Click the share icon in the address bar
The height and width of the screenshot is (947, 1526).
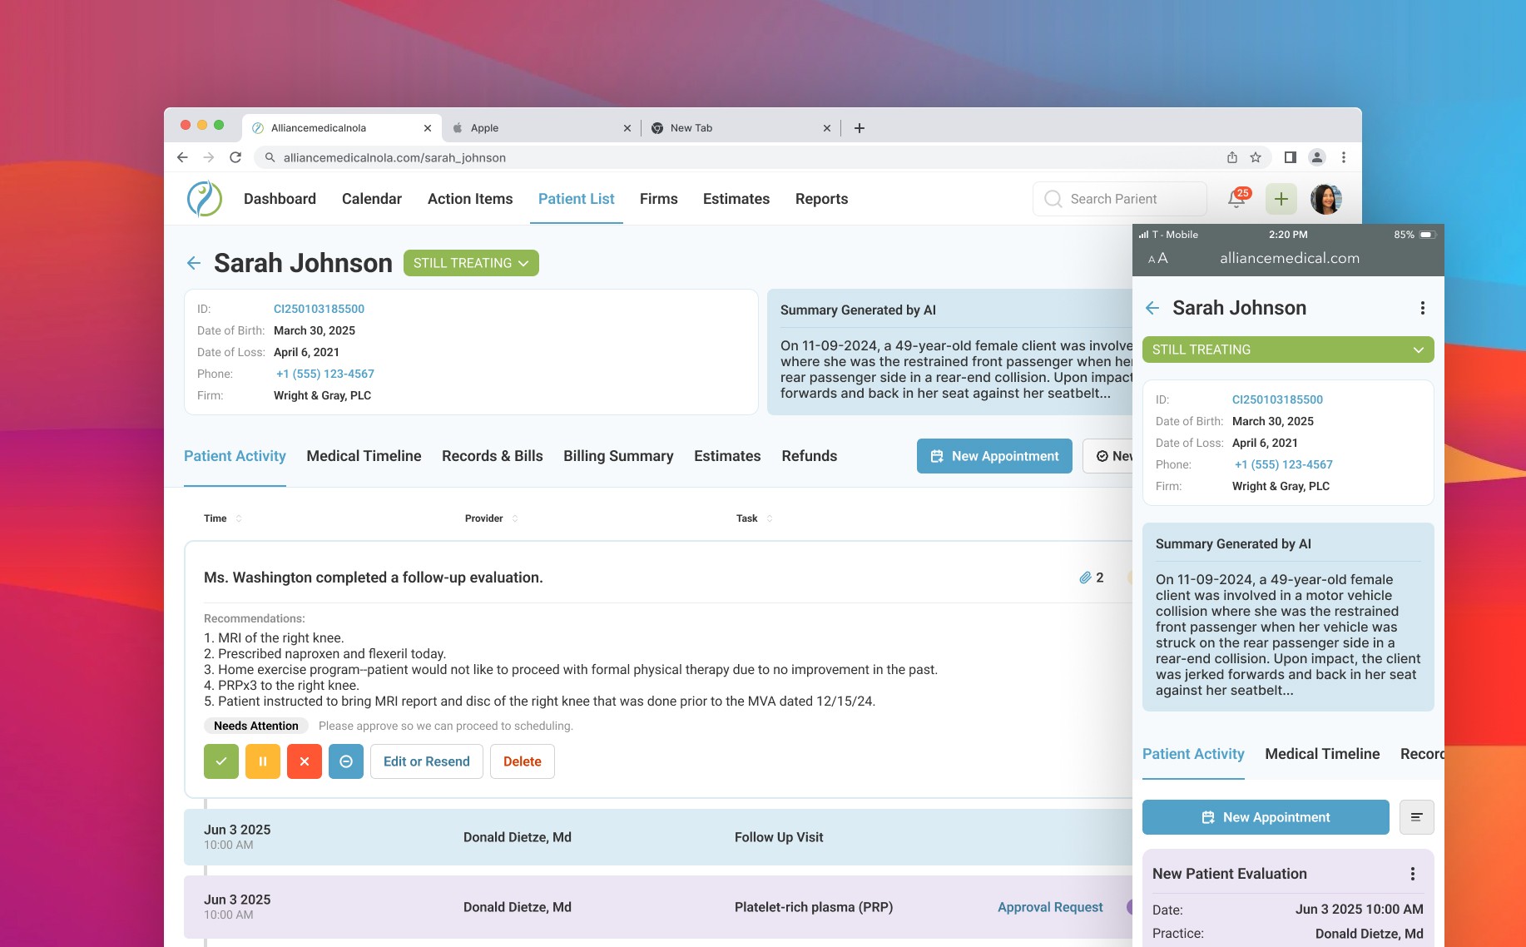click(x=1232, y=157)
